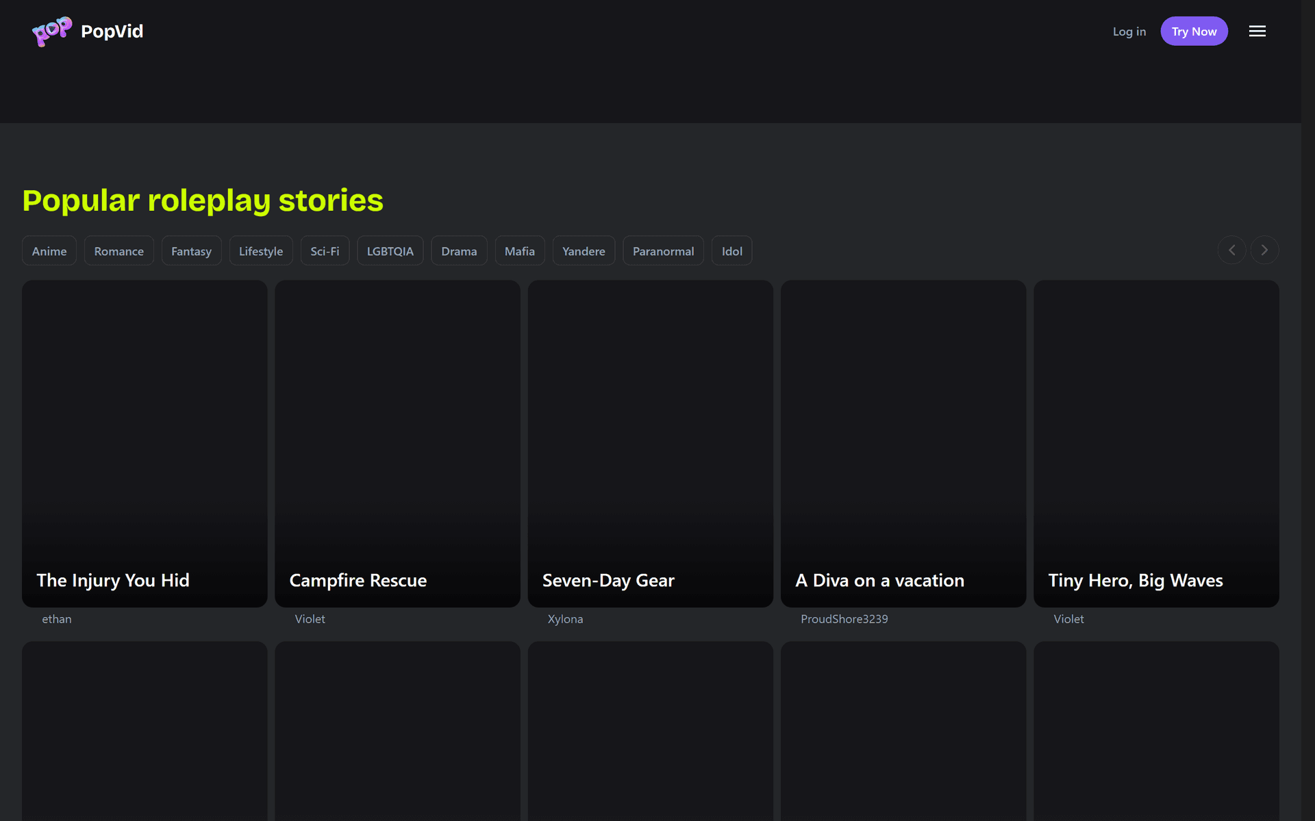Click the PopVid brand name
The image size is (1315, 821).
[112, 31]
